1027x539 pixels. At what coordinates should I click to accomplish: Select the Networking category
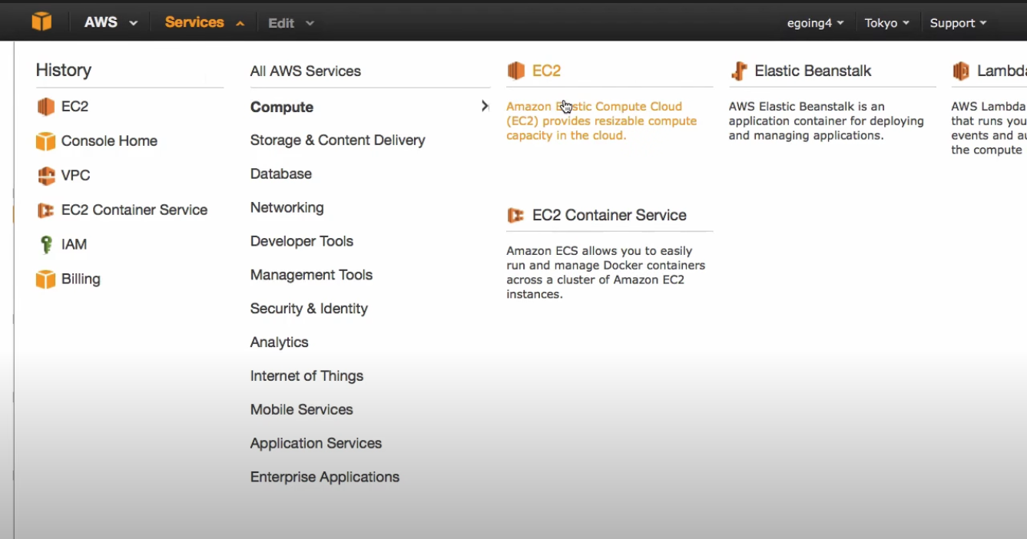pos(287,208)
